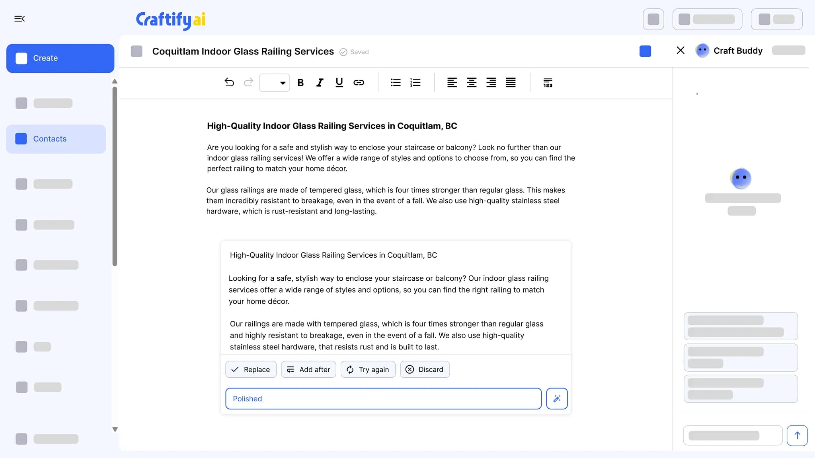The height and width of the screenshot is (458, 815).
Task: Open Contacts in the sidebar
Action: pyautogui.click(x=56, y=139)
